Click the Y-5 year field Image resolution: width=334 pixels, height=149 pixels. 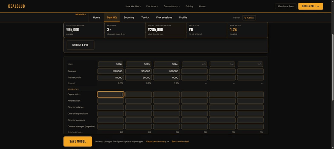[x=250, y=64]
